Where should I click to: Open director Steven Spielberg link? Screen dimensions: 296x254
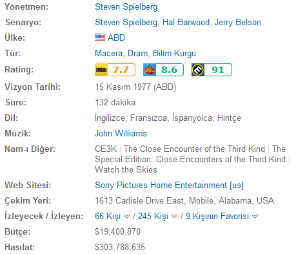point(126,7)
